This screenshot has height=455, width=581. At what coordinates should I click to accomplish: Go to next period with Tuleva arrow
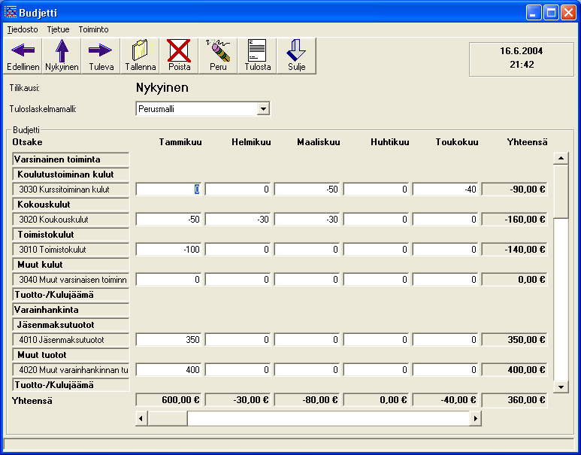101,56
